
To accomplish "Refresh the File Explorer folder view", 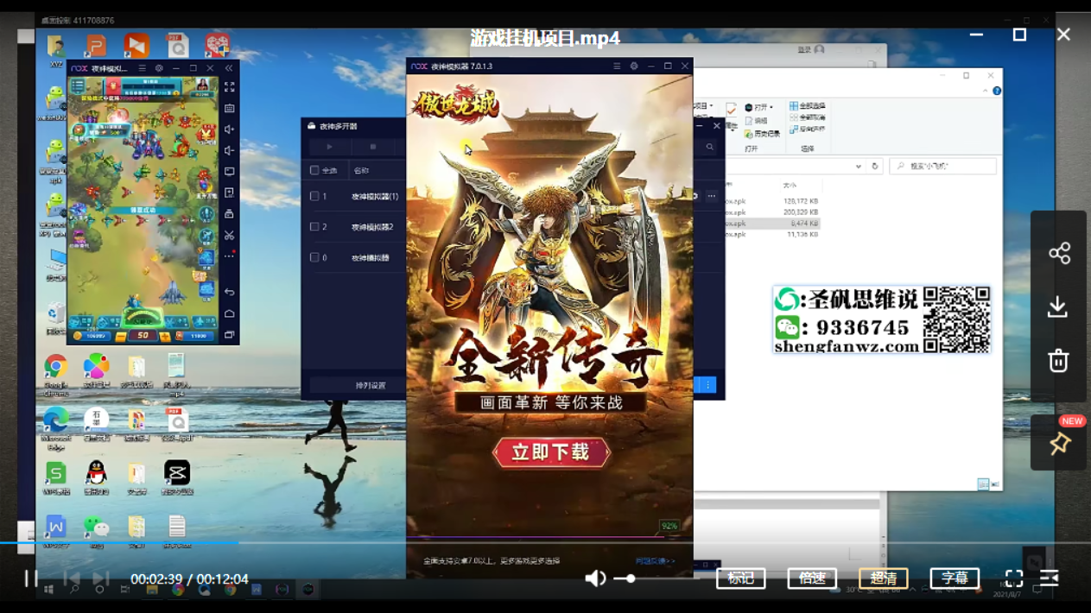I will point(875,167).
